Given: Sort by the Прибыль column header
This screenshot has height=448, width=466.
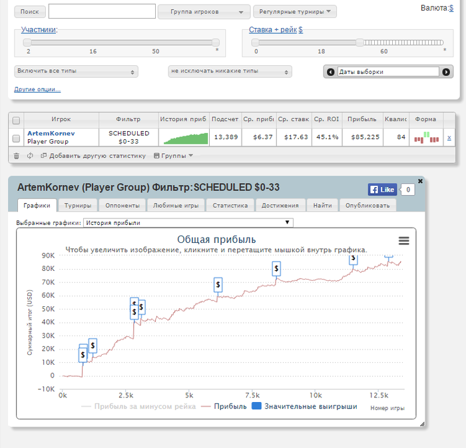Looking at the screenshot, I should point(362,119).
